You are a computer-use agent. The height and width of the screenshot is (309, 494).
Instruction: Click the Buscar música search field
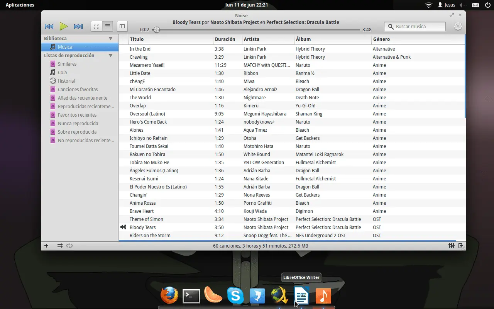click(415, 26)
